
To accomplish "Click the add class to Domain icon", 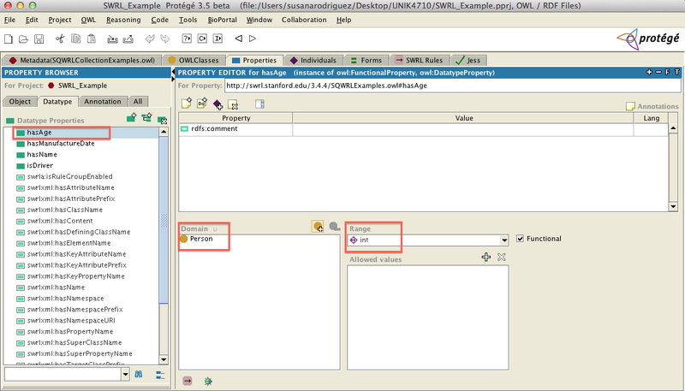I will click(318, 227).
